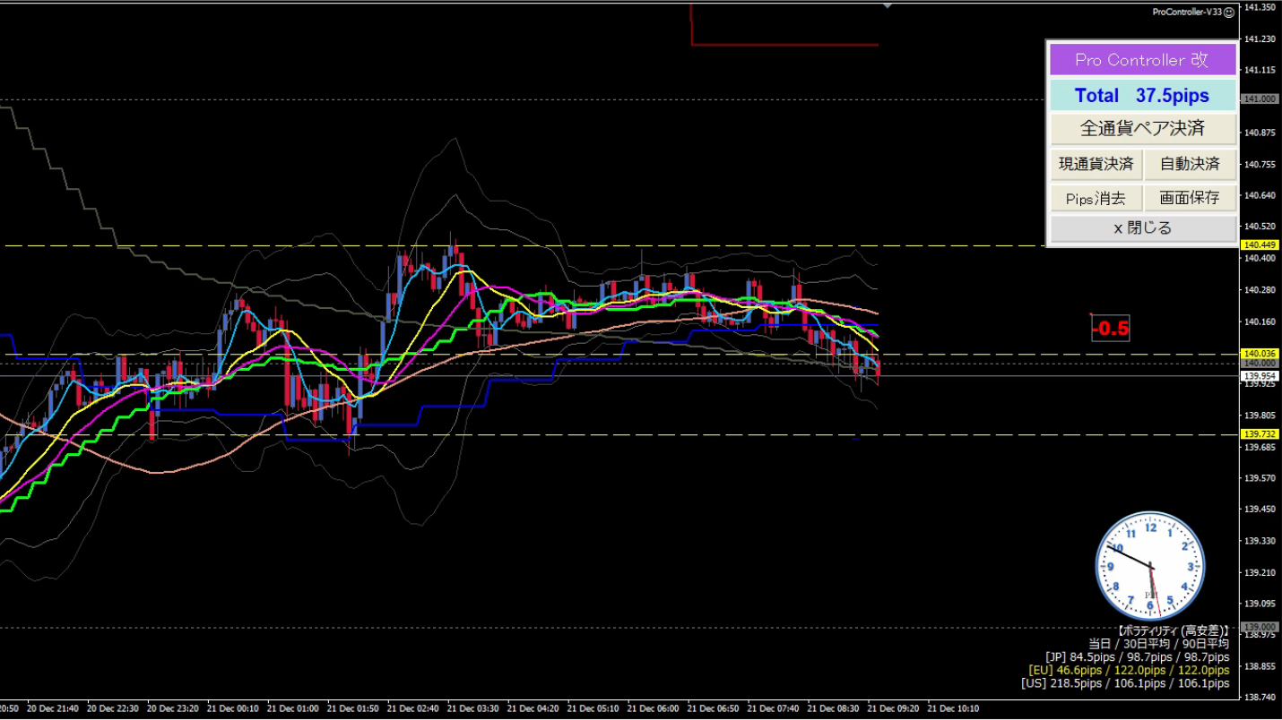The image size is (1282, 720).
Task: Save screenshot with 画面保存 button
Action: click(1190, 198)
